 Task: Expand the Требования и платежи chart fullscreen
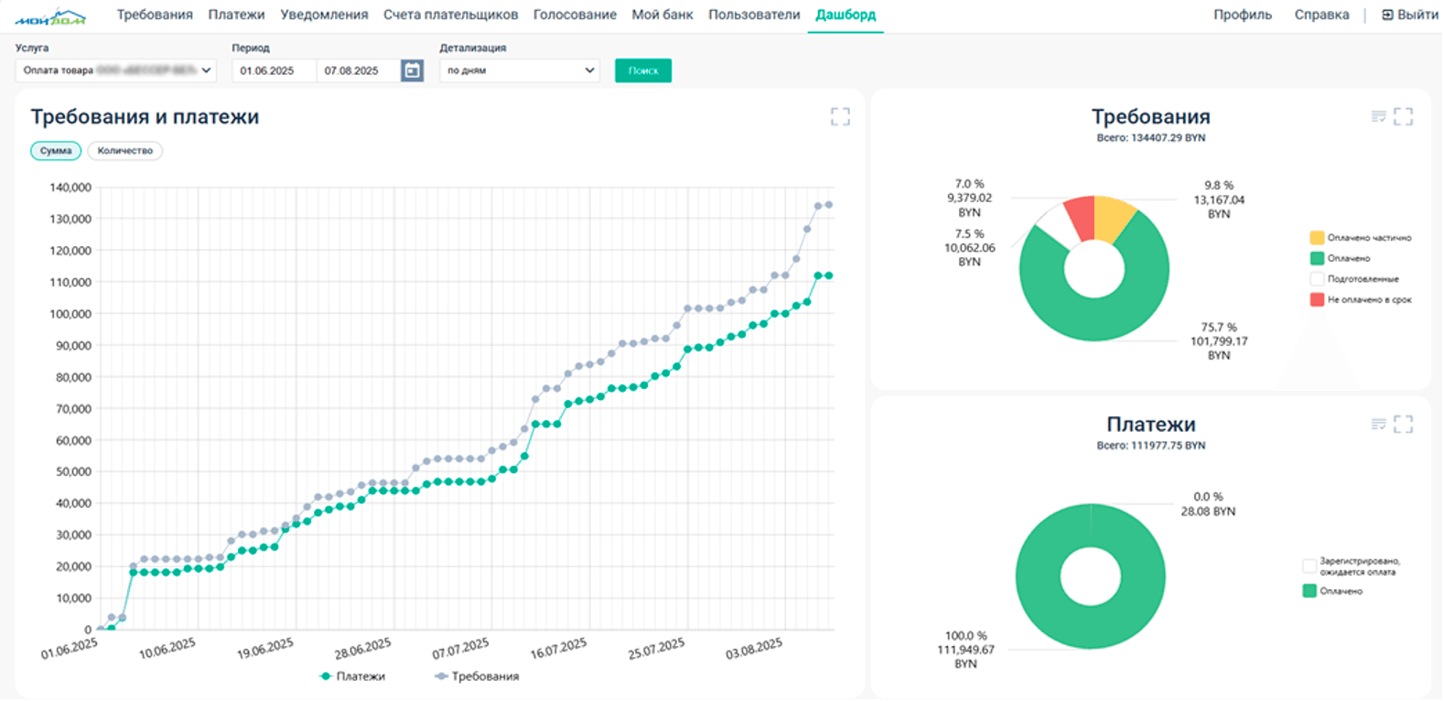pyautogui.click(x=839, y=116)
